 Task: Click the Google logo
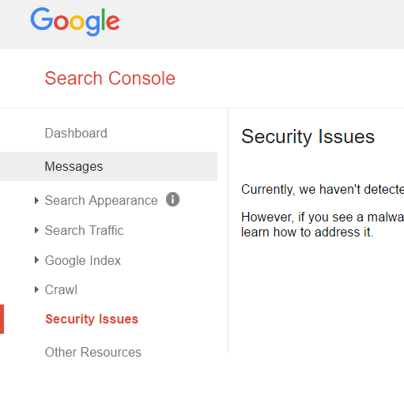(x=75, y=21)
